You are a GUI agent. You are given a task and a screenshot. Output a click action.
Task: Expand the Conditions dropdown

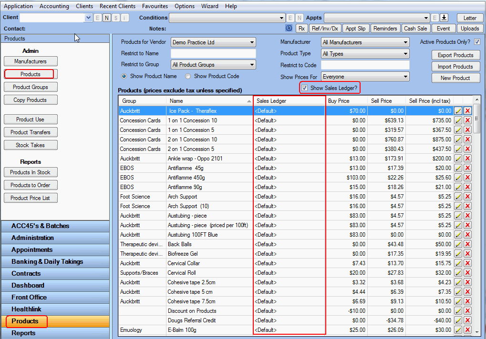click(281, 18)
